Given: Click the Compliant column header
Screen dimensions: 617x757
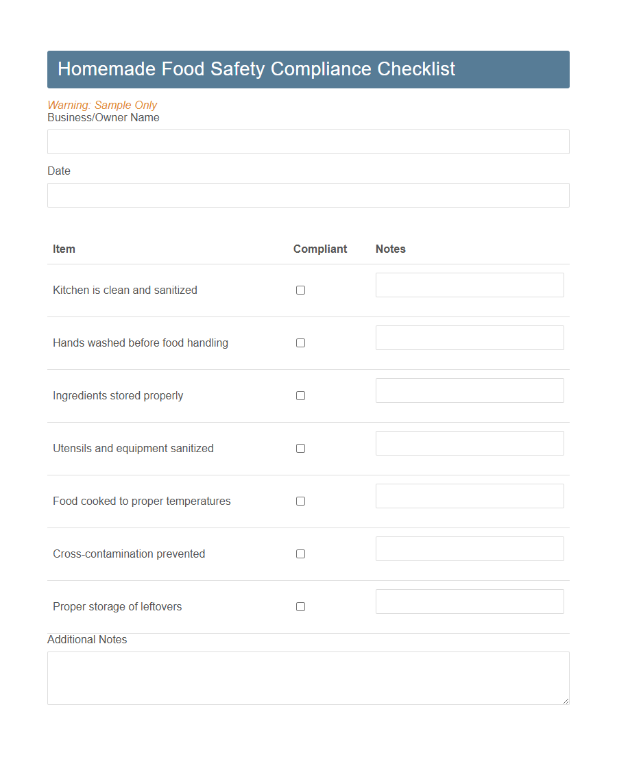Looking at the screenshot, I should (x=320, y=249).
